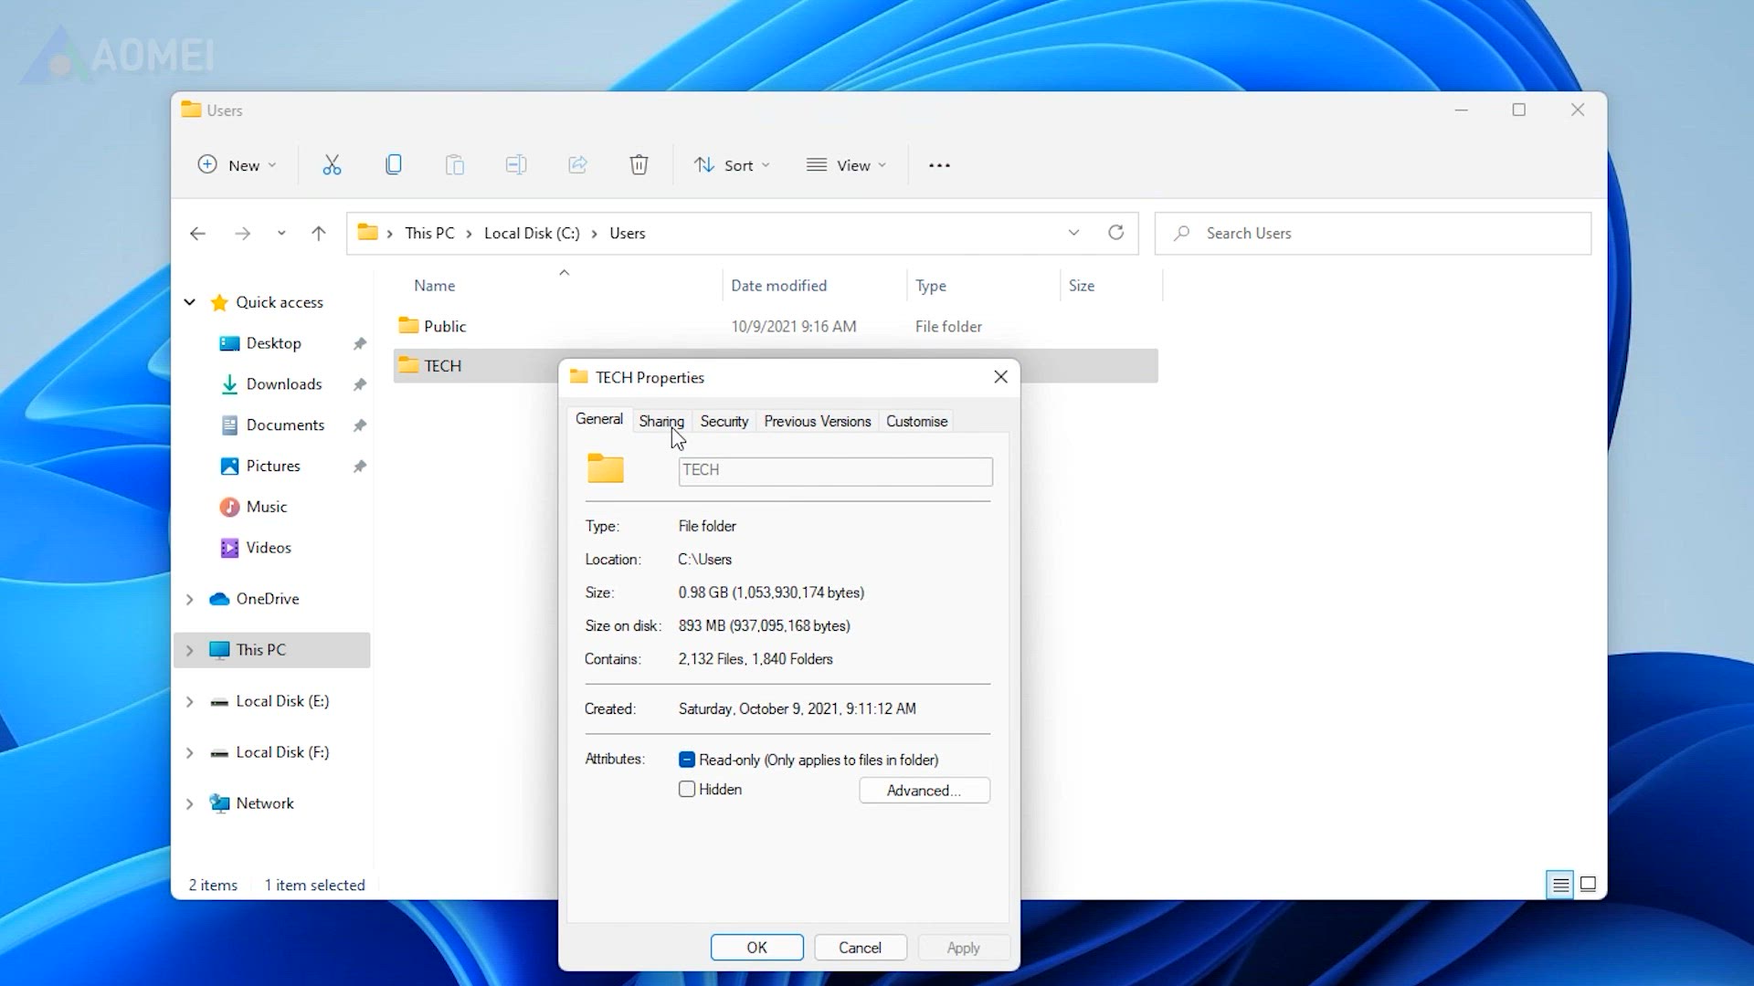Viewport: 1754px width, 986px height.
Task: Expand Local Disk (F:) node
Action: click(x=190, y=752)
